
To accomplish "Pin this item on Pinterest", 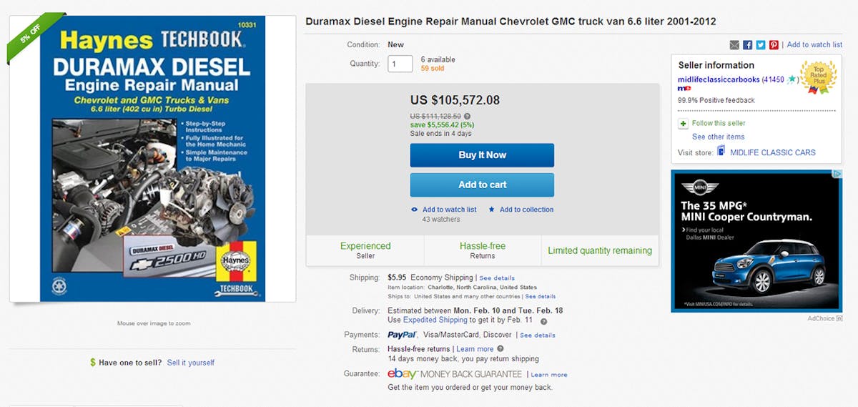I will [774, 45].
